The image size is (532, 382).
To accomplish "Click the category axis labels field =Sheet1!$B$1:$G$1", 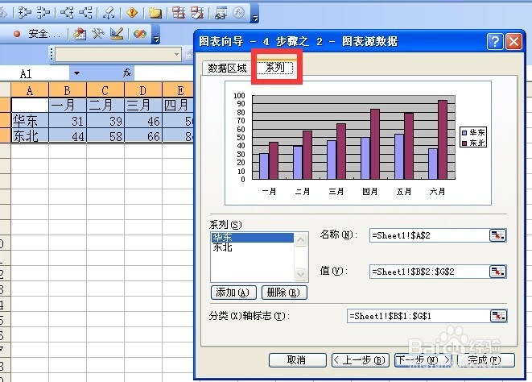I will click(419, 316).
